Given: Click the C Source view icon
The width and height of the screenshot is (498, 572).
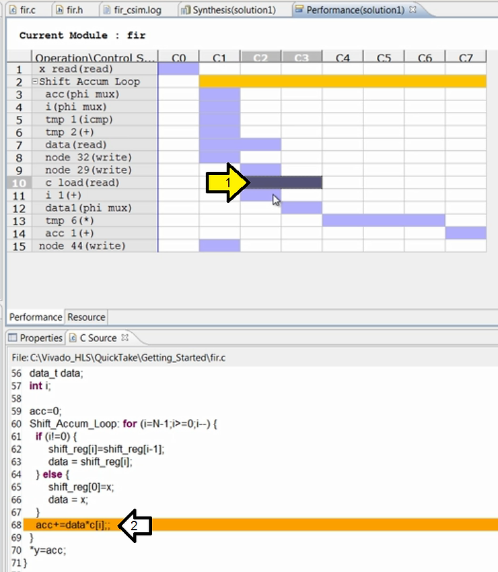Looking at the screenshot, I should pos(73,338).
